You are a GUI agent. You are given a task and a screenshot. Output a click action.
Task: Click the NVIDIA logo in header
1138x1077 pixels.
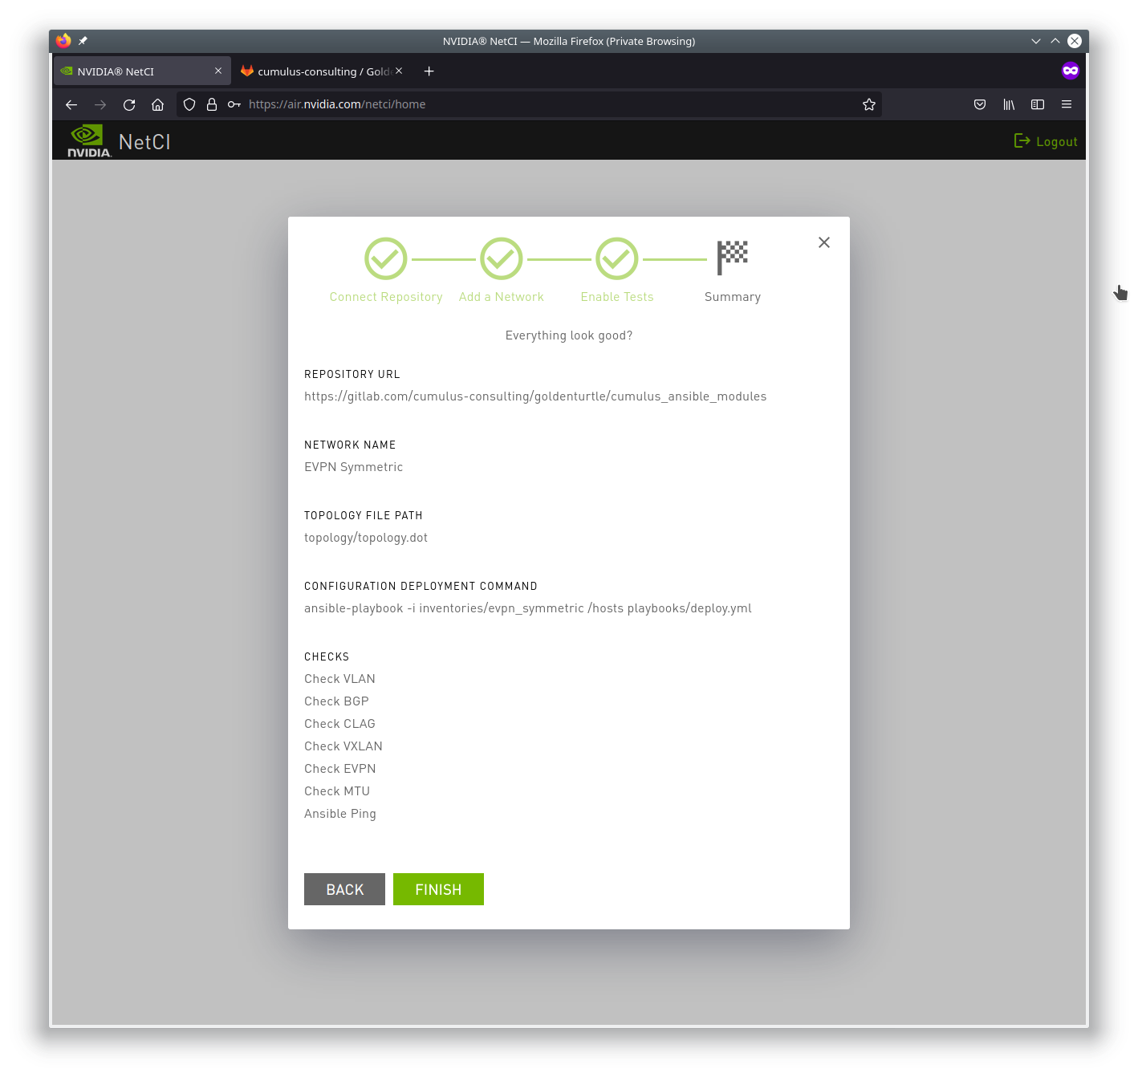pos(88,141)
